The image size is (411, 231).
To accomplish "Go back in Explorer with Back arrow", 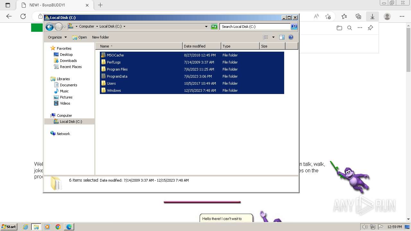I will coord(49,27).
